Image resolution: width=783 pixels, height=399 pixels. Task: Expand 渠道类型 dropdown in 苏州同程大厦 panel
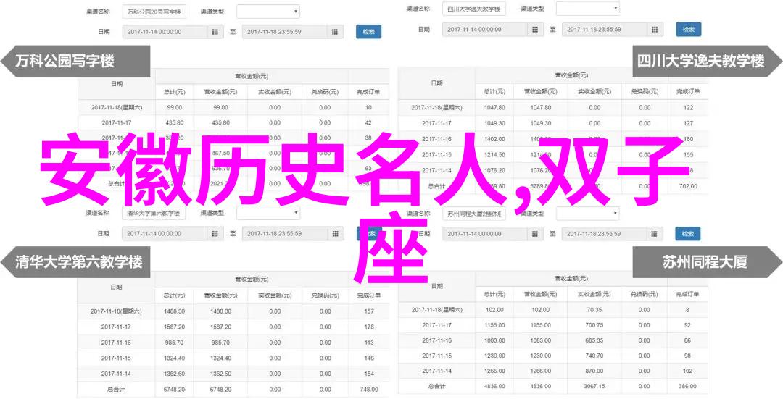[x=586, y=214]
